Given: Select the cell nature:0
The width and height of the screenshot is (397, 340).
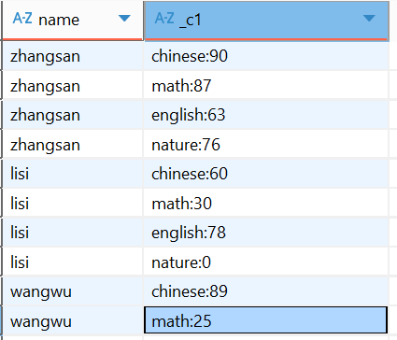Looking at the screenshot, I should tap(266, 262).
